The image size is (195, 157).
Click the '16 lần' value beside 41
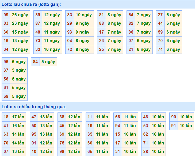click(18, 126)
